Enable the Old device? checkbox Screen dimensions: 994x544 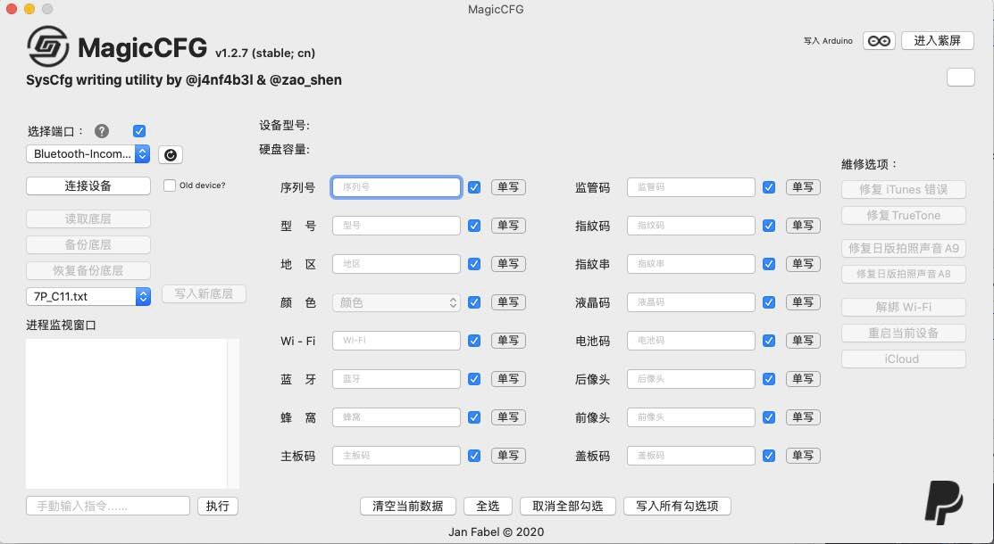[169, 185]
